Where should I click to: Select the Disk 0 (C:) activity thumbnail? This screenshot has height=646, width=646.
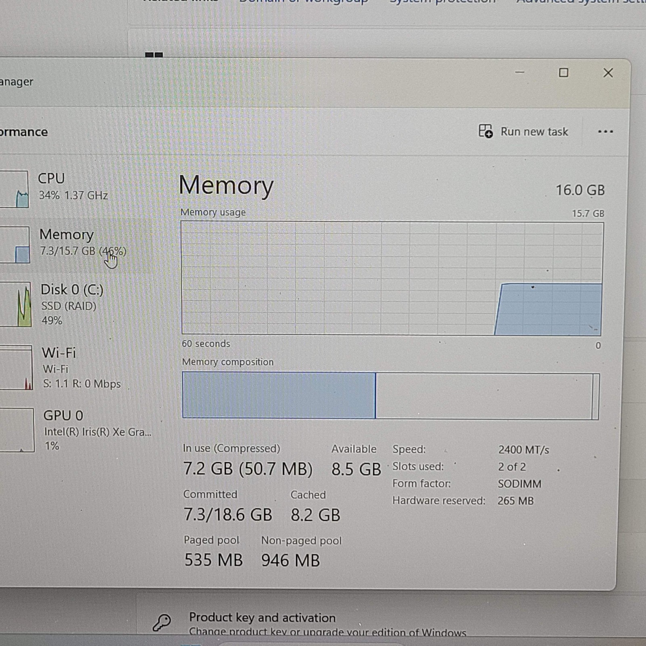pos(15,304)
